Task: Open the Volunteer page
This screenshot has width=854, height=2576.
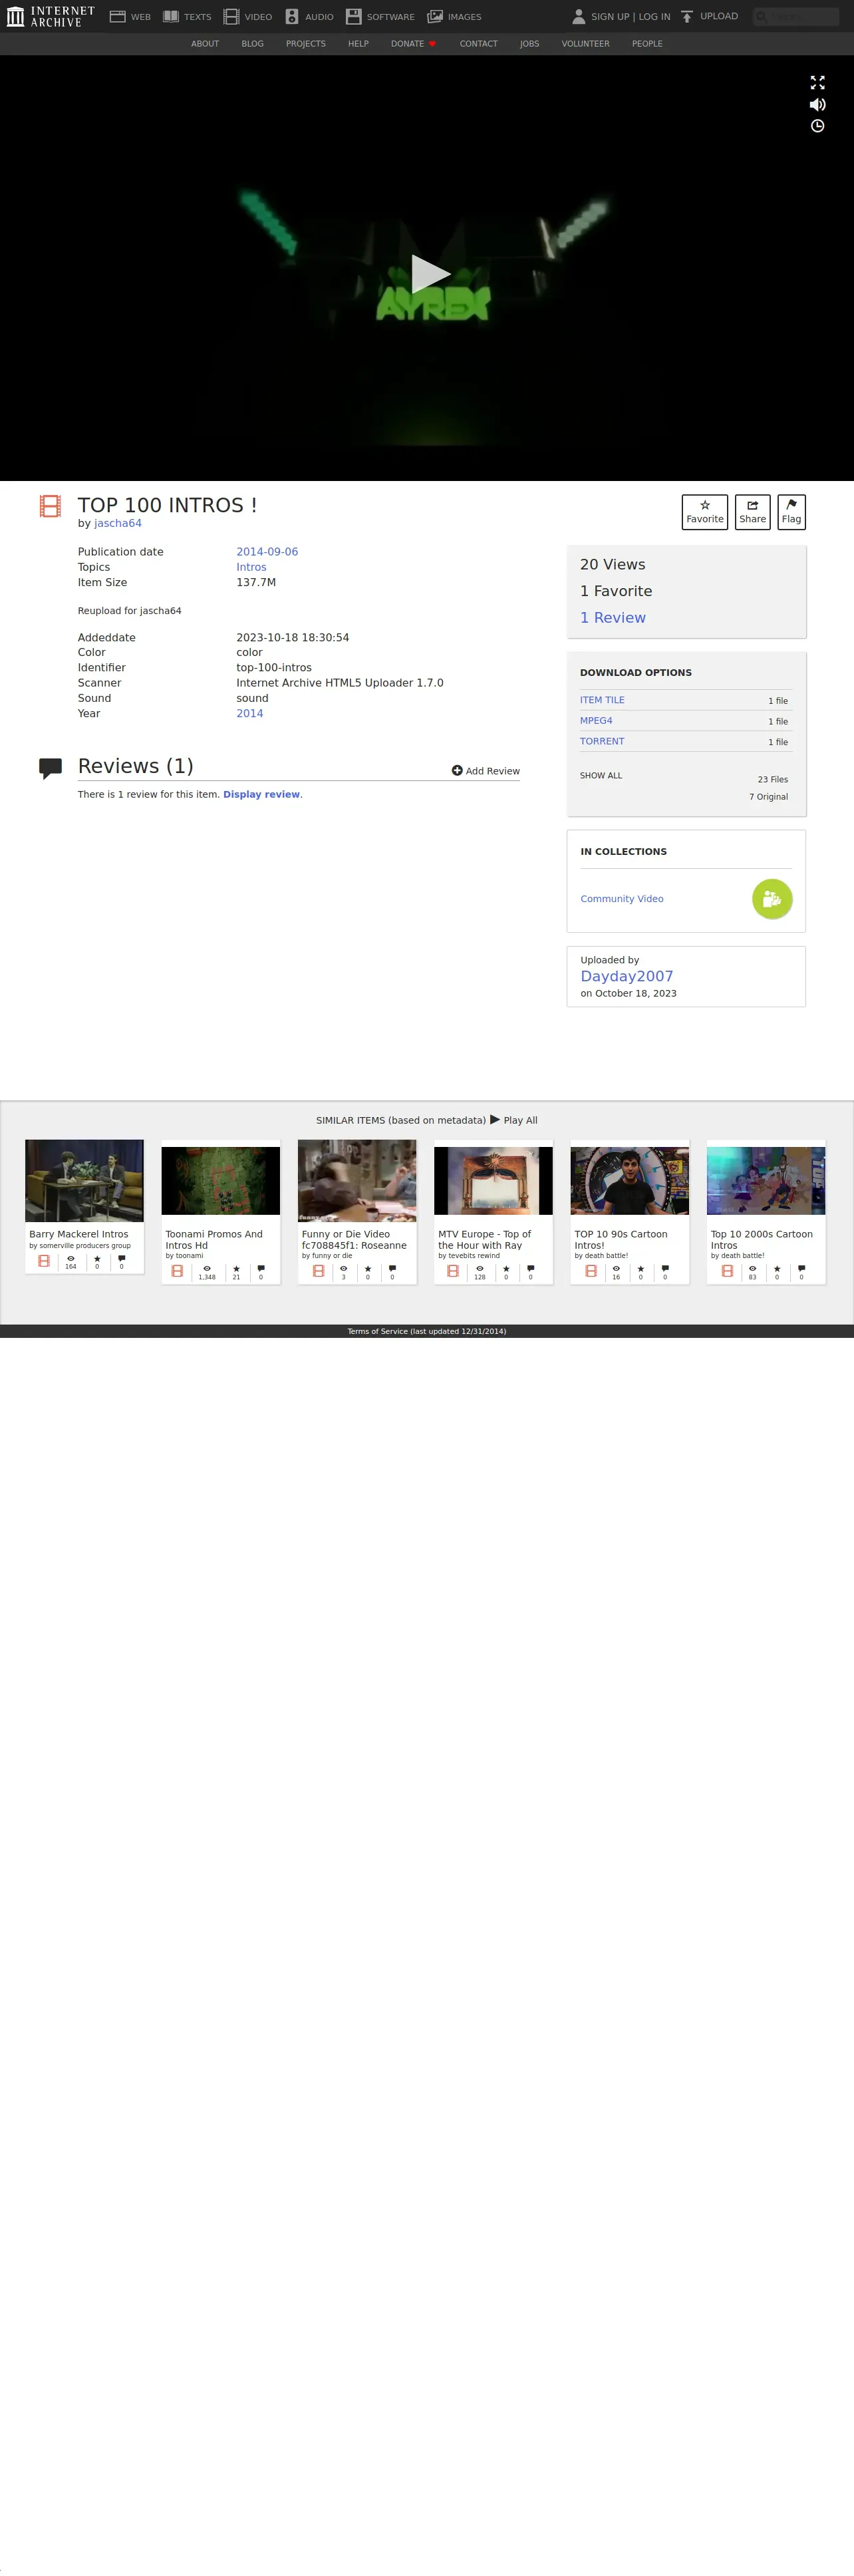Action: pyautogui.click(x=585, y=44)
